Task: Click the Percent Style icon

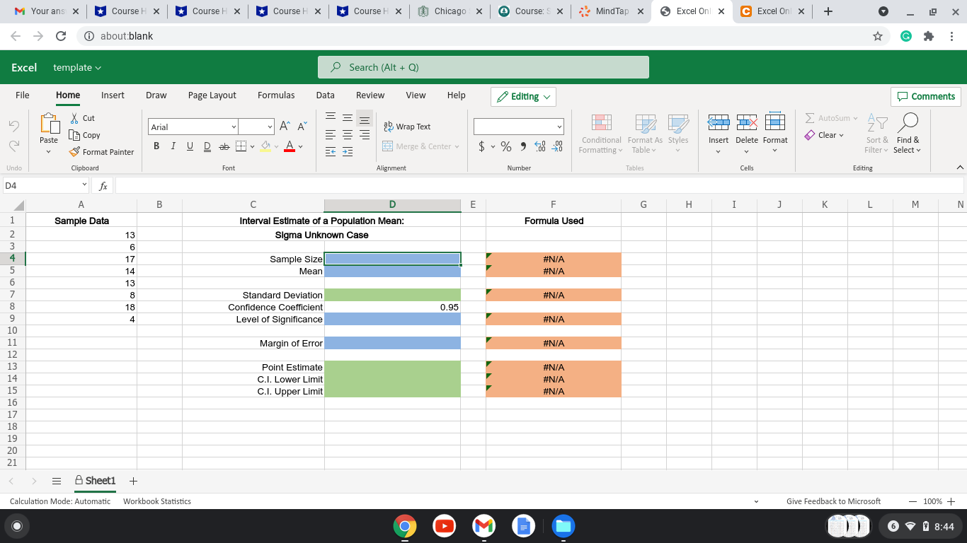Action: click(505, 146)
